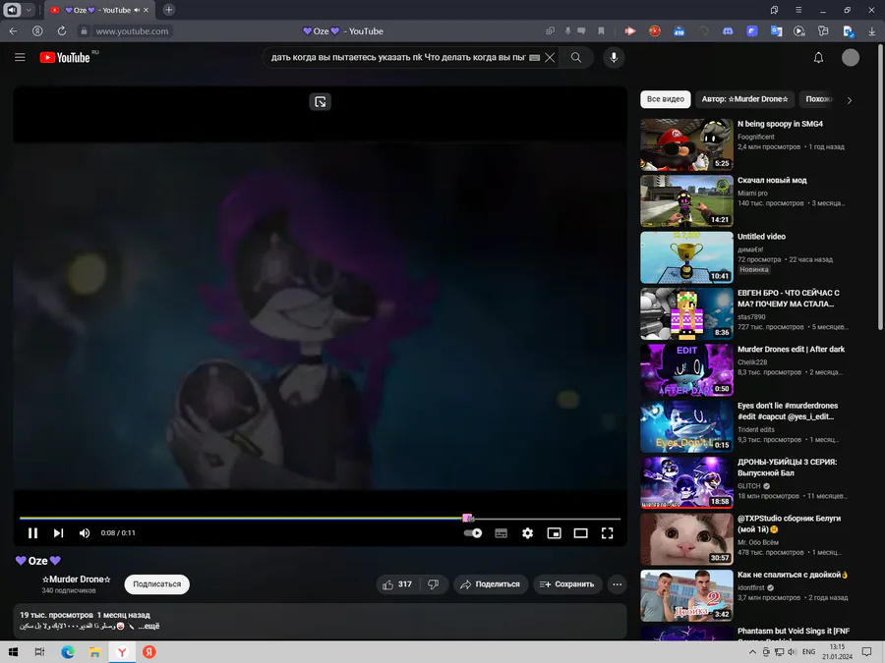The image size is (885, 663).
Task: Open player settings gear
Action: click(x=527, y=532)
